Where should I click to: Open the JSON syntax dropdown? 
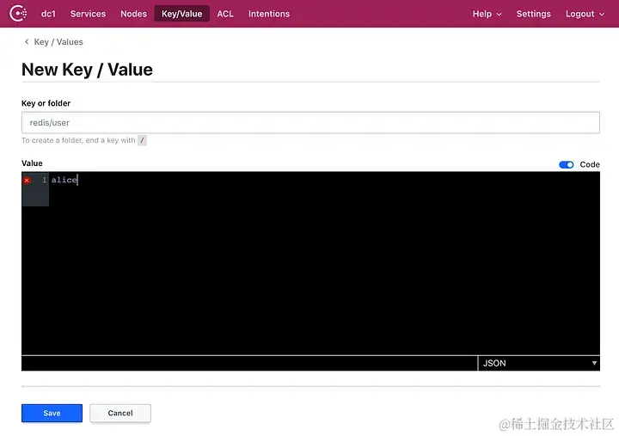pos(538,363)
